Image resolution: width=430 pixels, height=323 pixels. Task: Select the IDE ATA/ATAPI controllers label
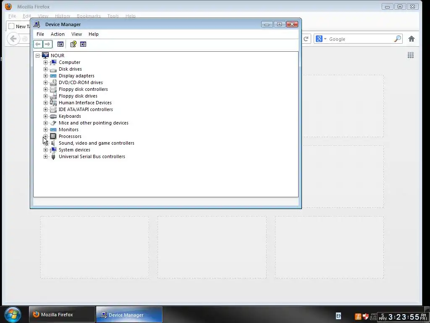86,109
